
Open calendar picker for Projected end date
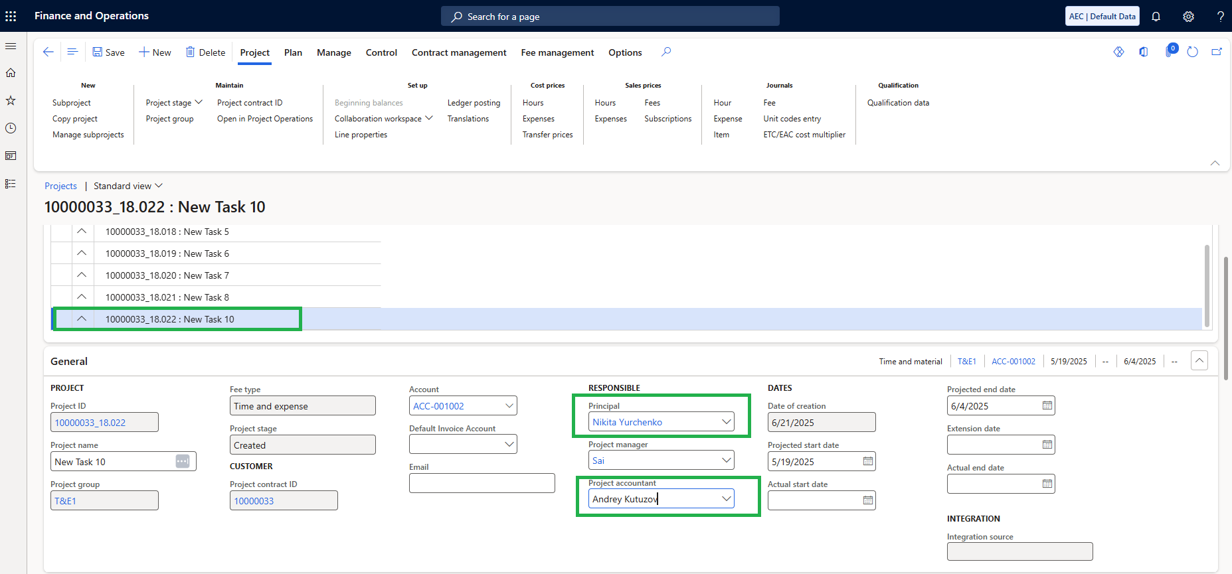click(x=1047, y=405)
